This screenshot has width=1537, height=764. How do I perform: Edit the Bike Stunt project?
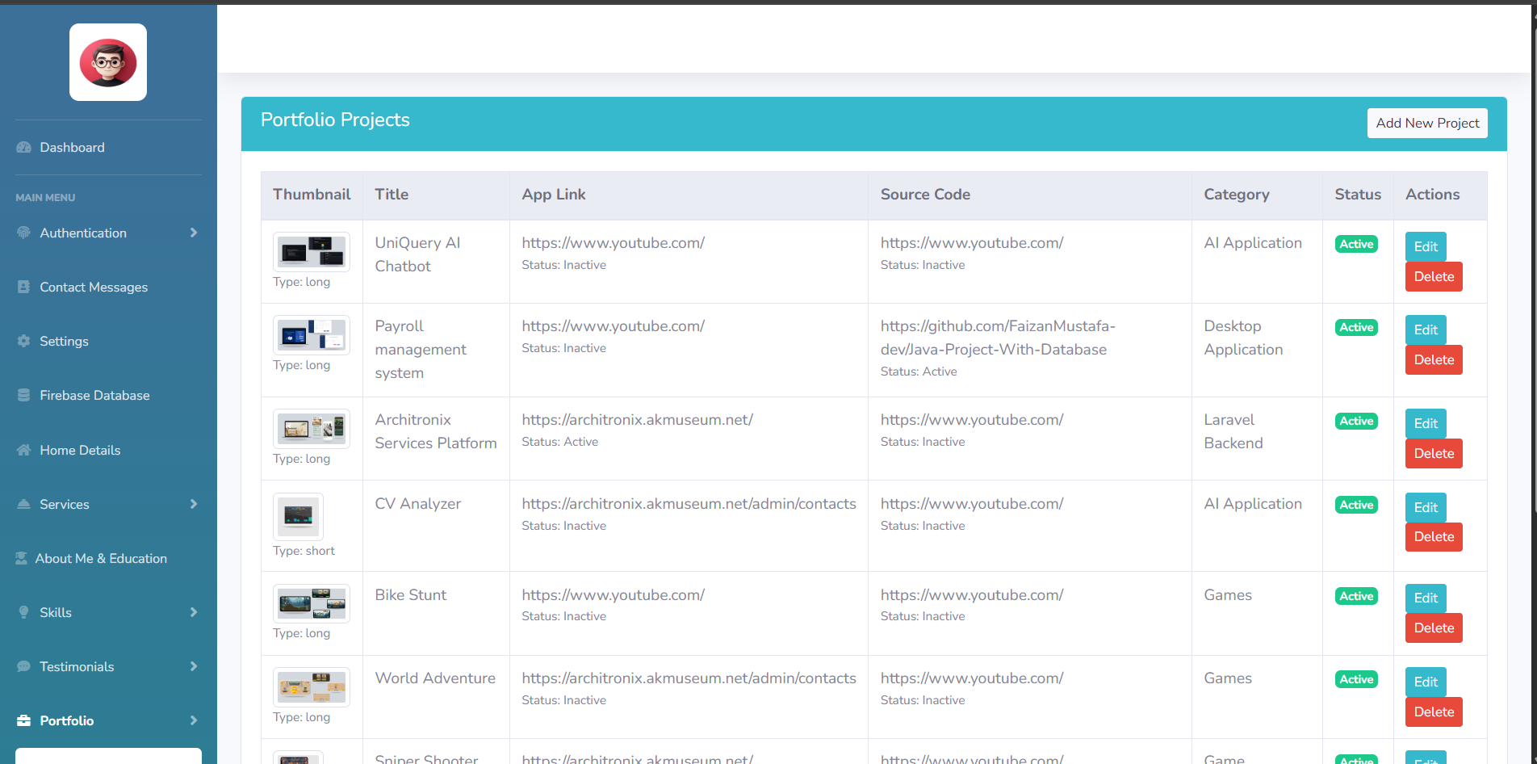(x=1426, y=598)
